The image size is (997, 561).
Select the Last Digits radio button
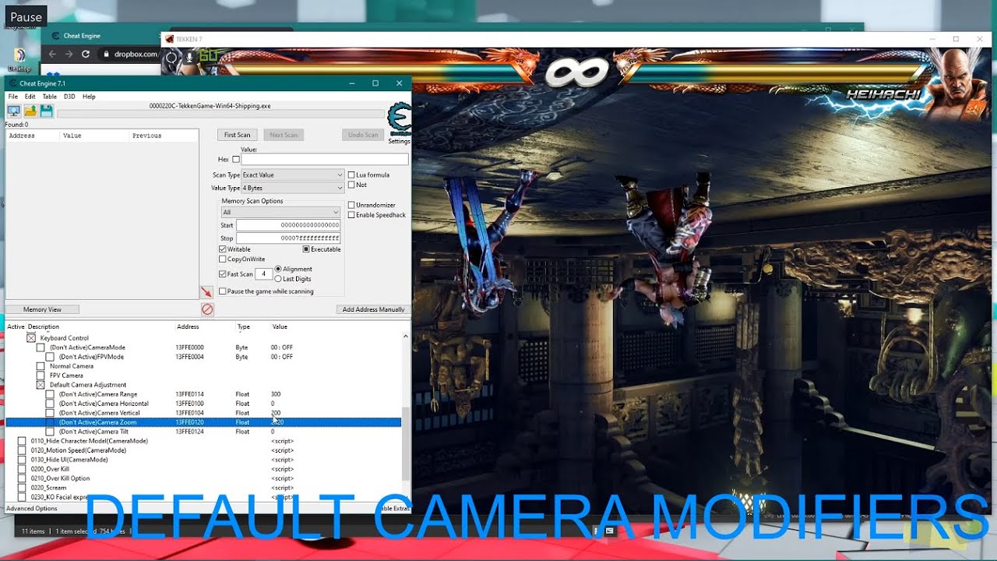(x=278, y=279)
